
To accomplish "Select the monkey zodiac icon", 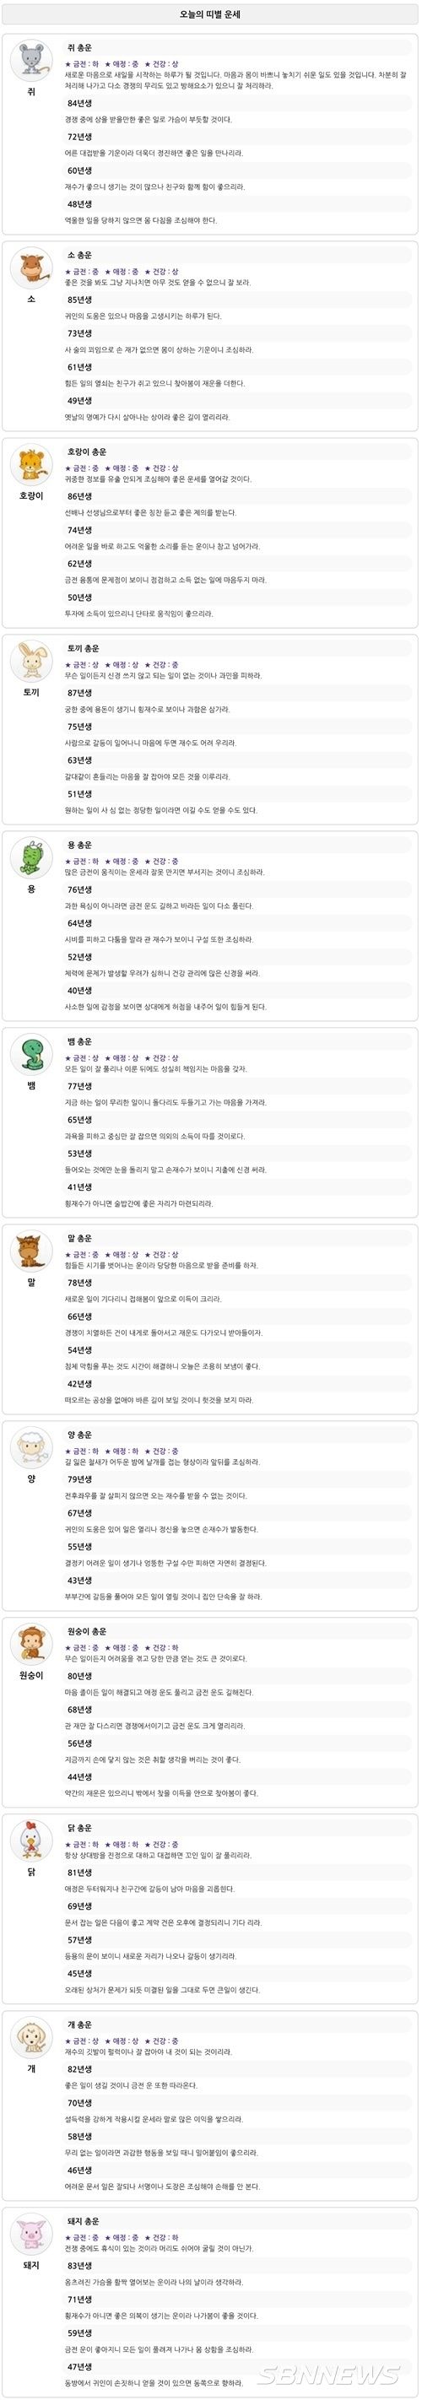I will tap(30, 1645).
